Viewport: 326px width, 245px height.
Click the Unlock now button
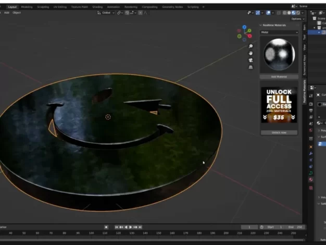pyautogui.click(x=279, y=132)
